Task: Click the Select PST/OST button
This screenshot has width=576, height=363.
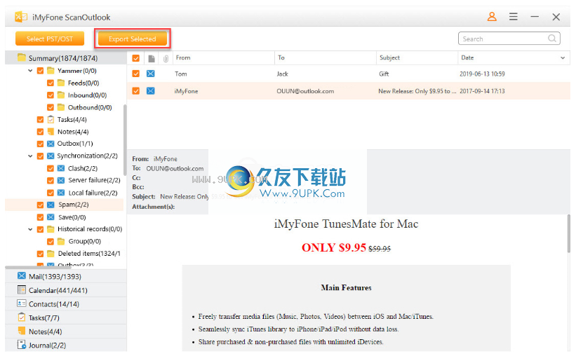Action: (x=50, y=39)
